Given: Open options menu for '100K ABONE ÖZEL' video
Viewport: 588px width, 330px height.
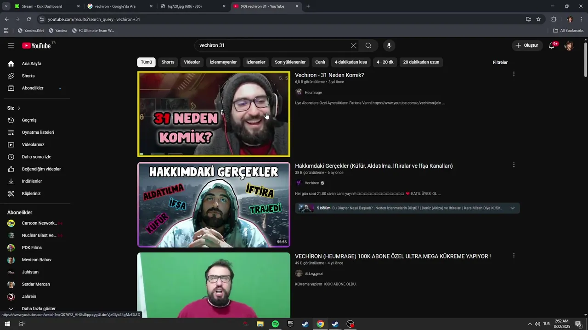Looking at the screenshot, I should [514, 255].
